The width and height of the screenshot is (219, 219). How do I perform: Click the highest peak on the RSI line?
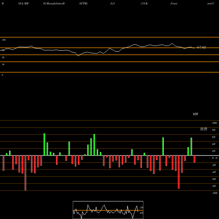(x=172, y=43)
